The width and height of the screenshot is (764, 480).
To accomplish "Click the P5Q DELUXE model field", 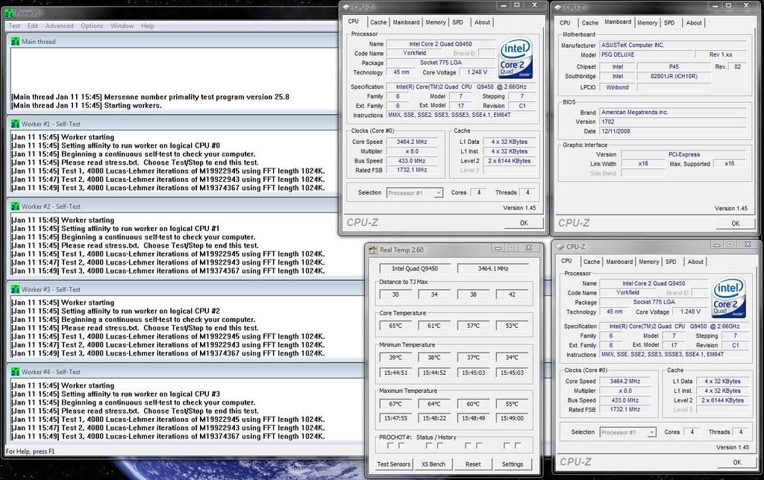I will pos(646,55).
